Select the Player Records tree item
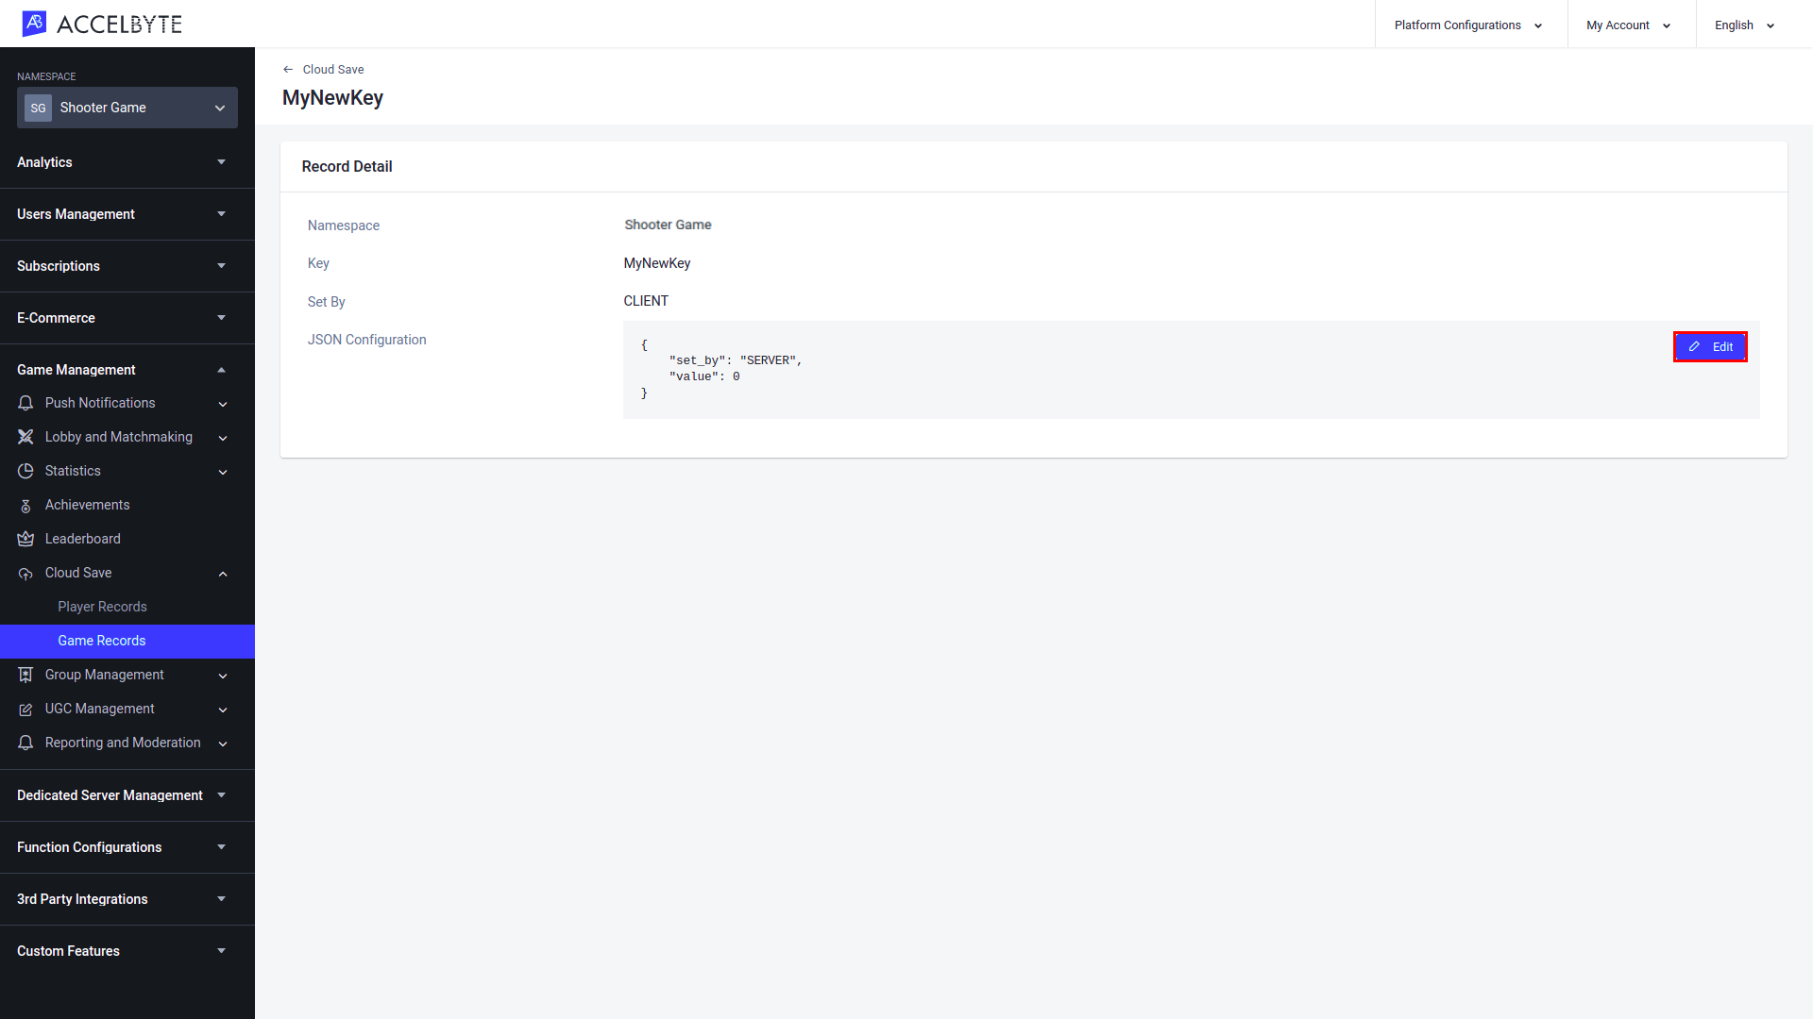Screen dimensions: 1813x1019 pyautogui.click(x=102, y=606)
